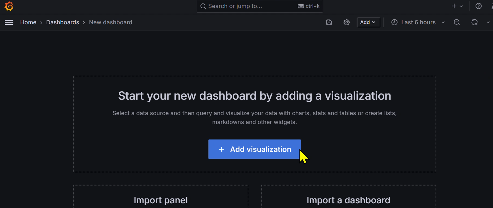Expand the chevron next to plus icon

tap(461, 6)
